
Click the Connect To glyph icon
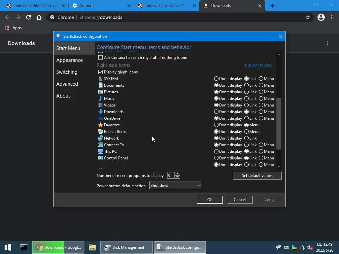(100, 145)
